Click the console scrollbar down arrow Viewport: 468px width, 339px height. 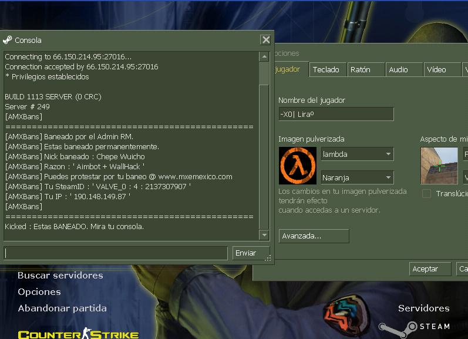(x=264, y=235)
